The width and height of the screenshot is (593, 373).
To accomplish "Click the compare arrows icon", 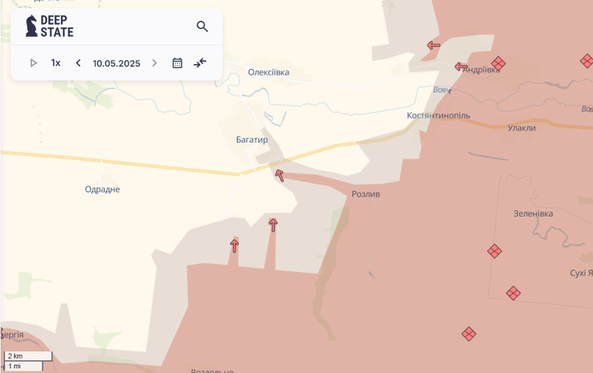I will click(200, 63).
